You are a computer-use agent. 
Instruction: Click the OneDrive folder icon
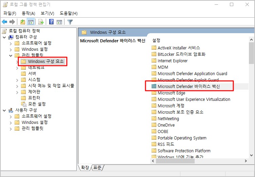[154, 125]
